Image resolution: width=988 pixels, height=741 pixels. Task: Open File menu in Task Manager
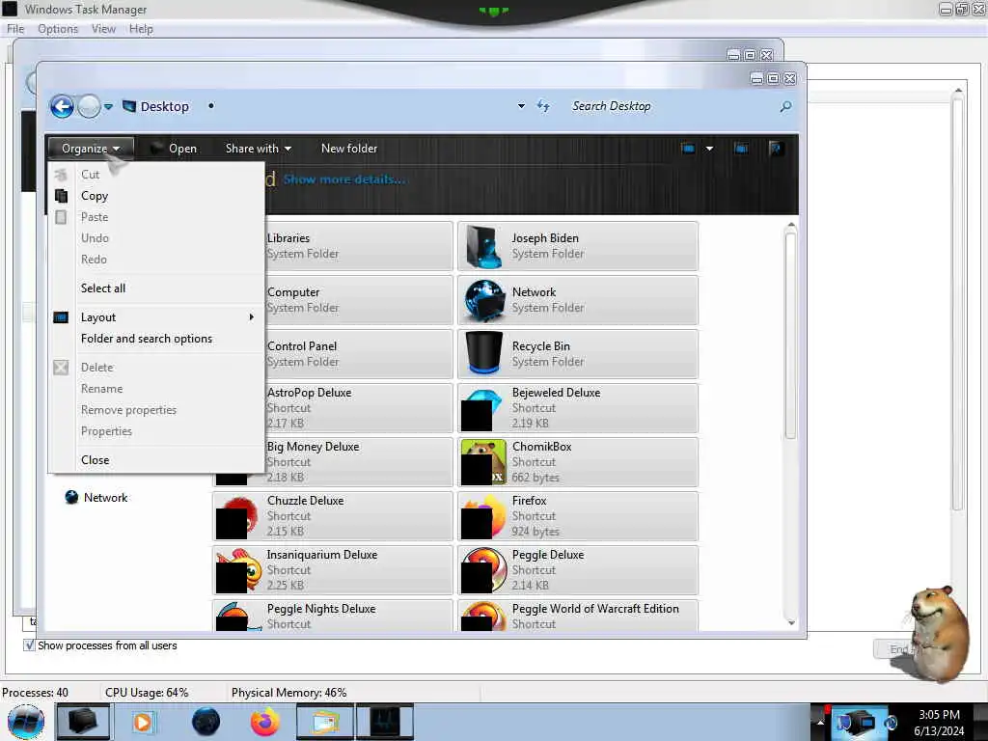pyautogui.click(x=15, y=29)
